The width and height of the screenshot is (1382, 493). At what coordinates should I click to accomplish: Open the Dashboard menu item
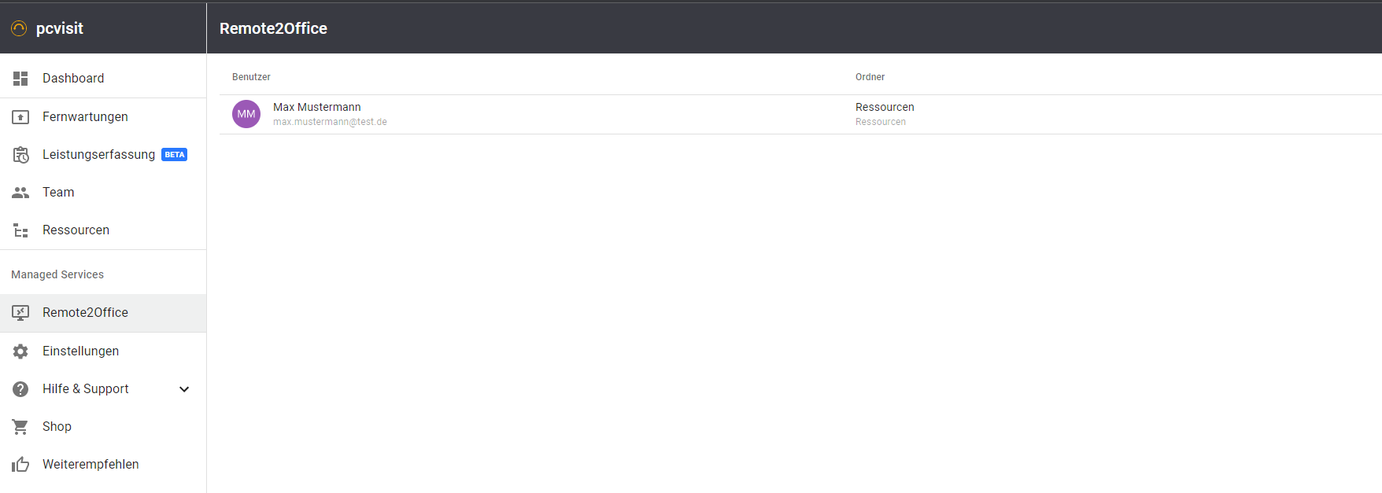[x=73, y=79]
